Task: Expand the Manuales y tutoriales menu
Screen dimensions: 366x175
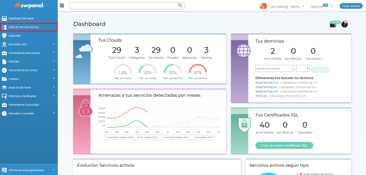Action: (x=54, y=113)
